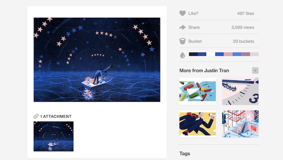
Task: Open the paper plane illustration thumbnail
Action: click(198, 91)
